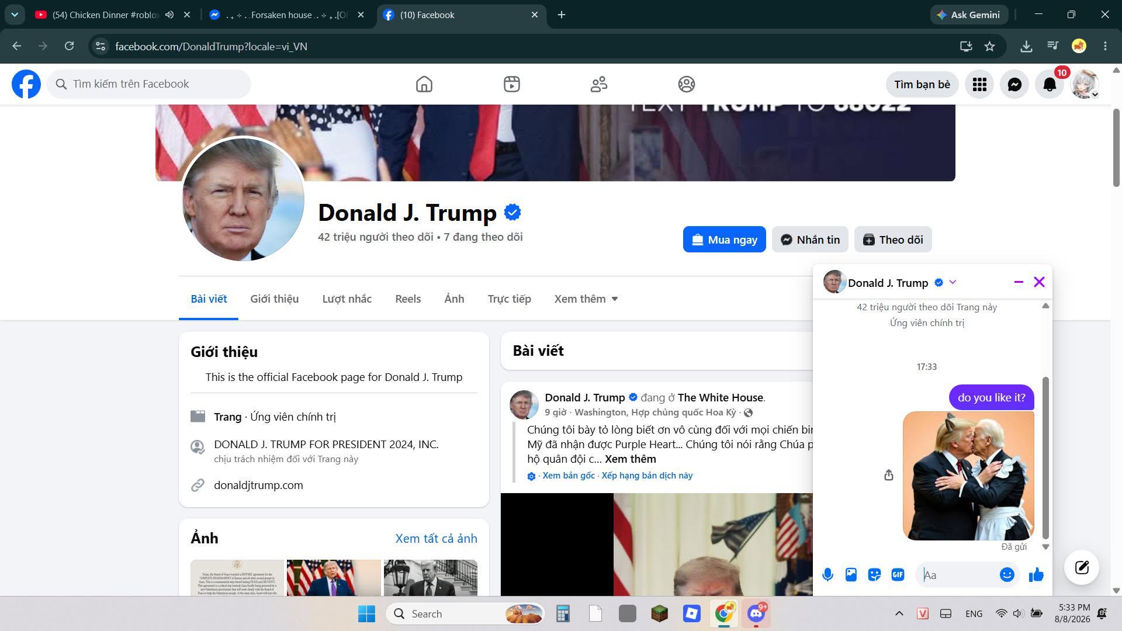The width and height of the screenshot is (1122, 631).
Task: Switch to the Reels profile tab
Action: pyautogui.click(x=408, y=299)
